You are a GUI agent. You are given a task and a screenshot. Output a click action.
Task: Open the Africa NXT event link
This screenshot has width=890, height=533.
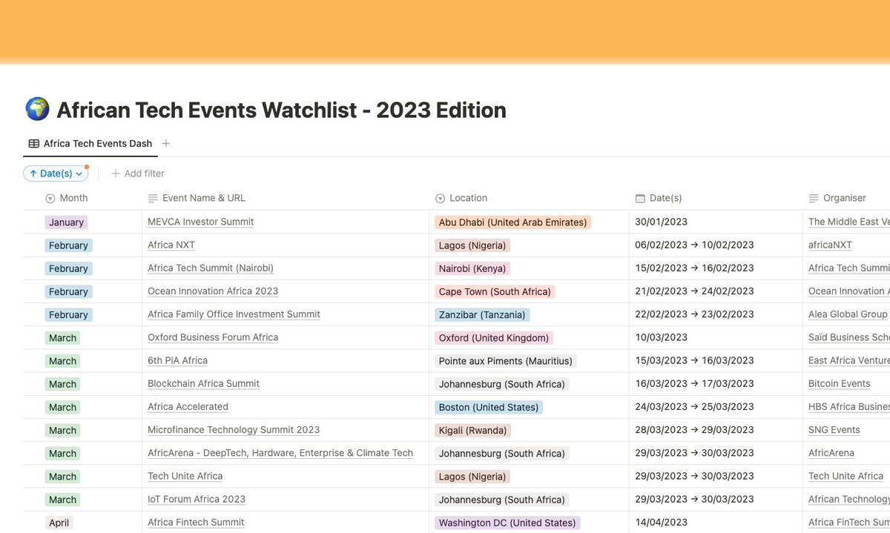click(x=171, y=245)
